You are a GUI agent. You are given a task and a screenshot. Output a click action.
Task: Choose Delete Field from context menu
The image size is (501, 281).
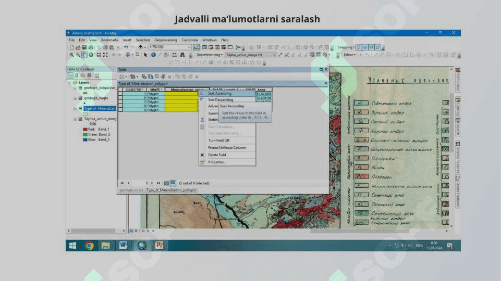227,155
